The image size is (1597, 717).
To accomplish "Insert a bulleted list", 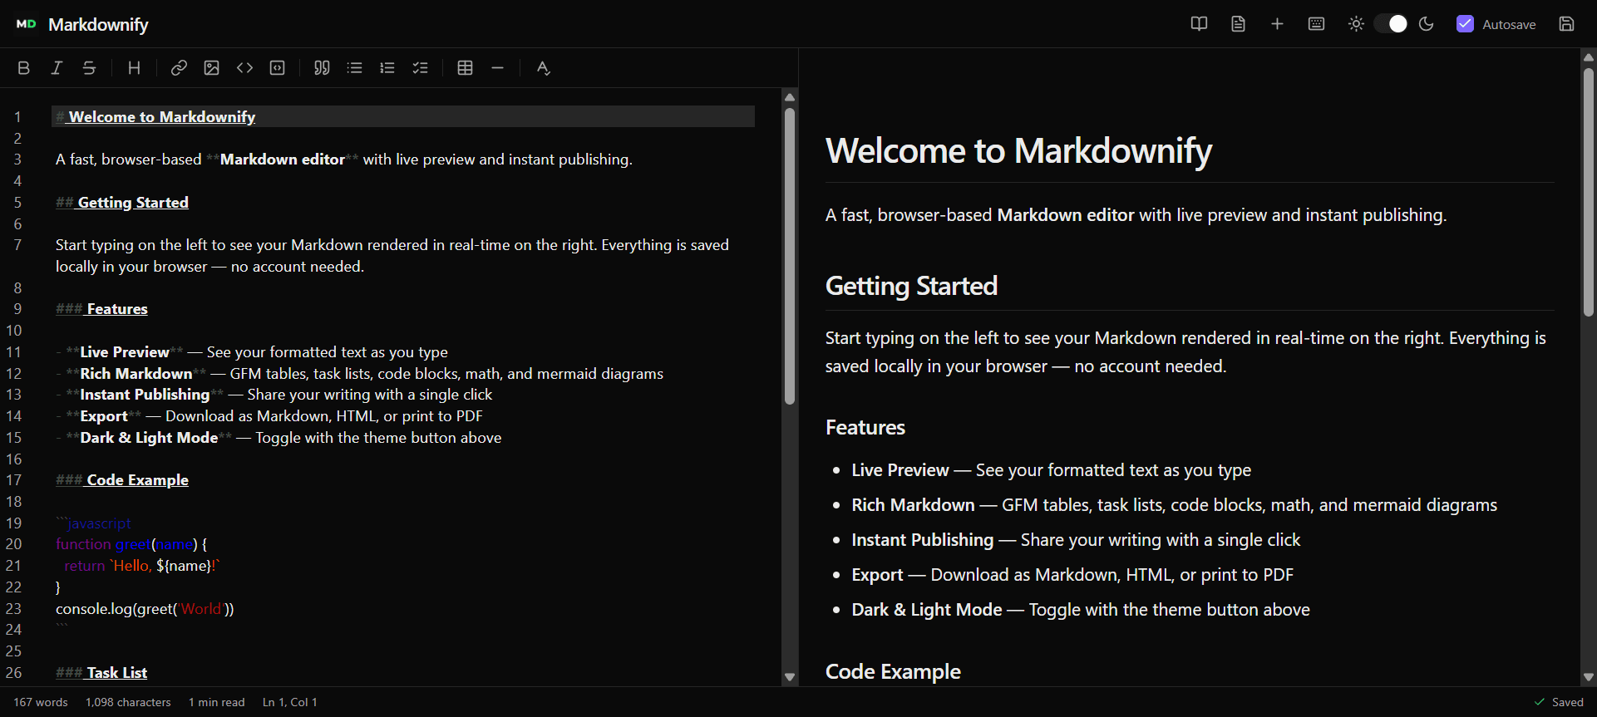I will (x=355, y=68).
